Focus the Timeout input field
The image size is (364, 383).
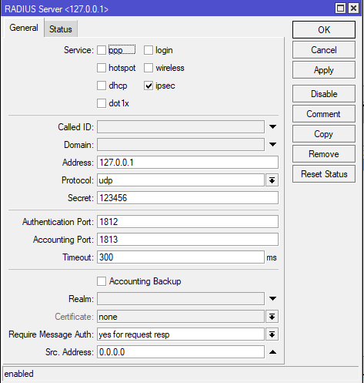tap(181, 257)
